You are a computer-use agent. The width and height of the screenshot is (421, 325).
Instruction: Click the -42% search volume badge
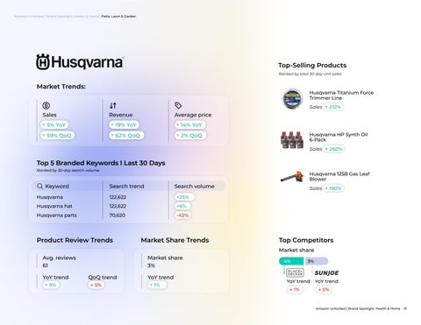point(182,215)
